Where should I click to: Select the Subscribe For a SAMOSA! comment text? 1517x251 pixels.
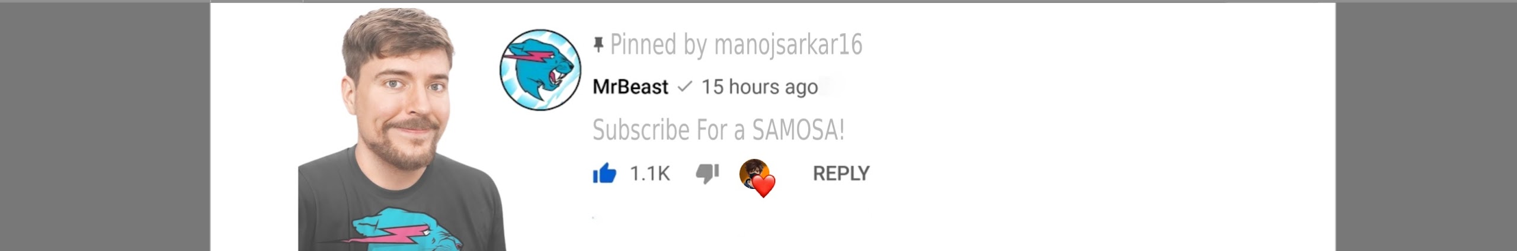click(x=718, y=130)
